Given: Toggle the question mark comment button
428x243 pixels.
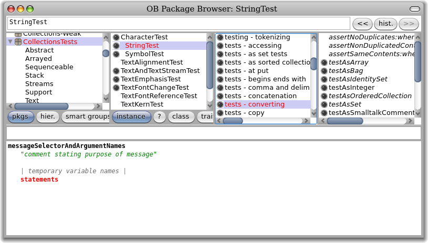Looking at the screenshot, I should tap(159, 117).
